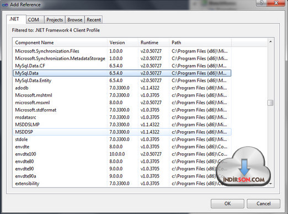Select the envdte100 component

(122, 154)
